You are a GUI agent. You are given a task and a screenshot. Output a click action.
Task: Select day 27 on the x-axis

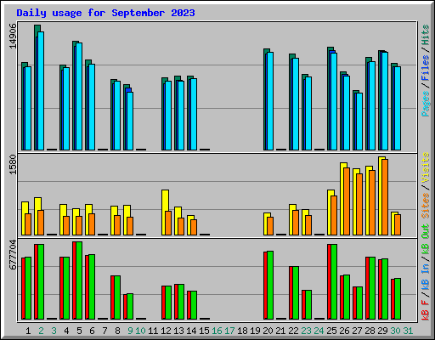(357, 331)
